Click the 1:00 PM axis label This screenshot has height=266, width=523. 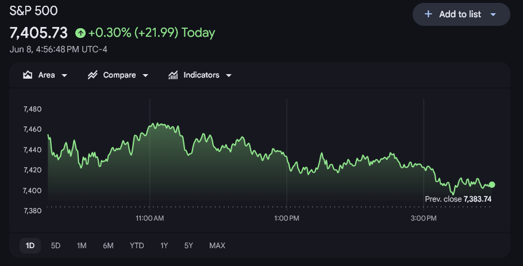click(287, 218)
